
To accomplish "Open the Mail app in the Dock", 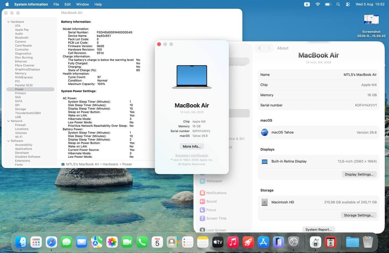I will [81, 242].
